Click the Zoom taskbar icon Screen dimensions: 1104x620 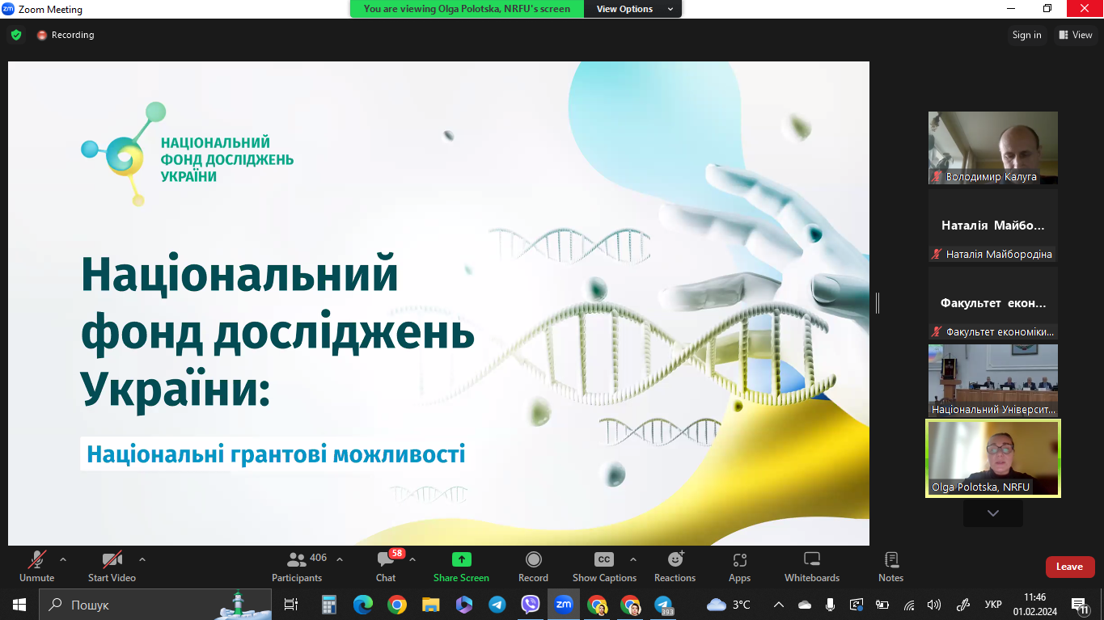point(564,605)
